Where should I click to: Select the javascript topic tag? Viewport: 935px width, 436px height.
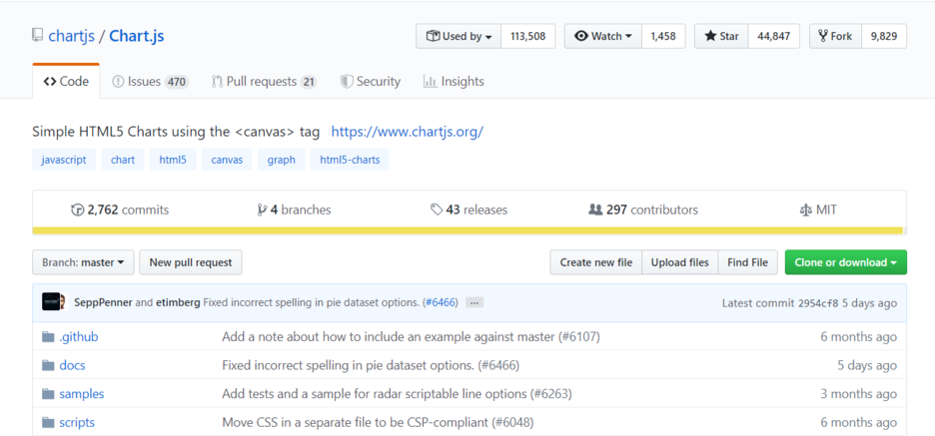point(64,160)
